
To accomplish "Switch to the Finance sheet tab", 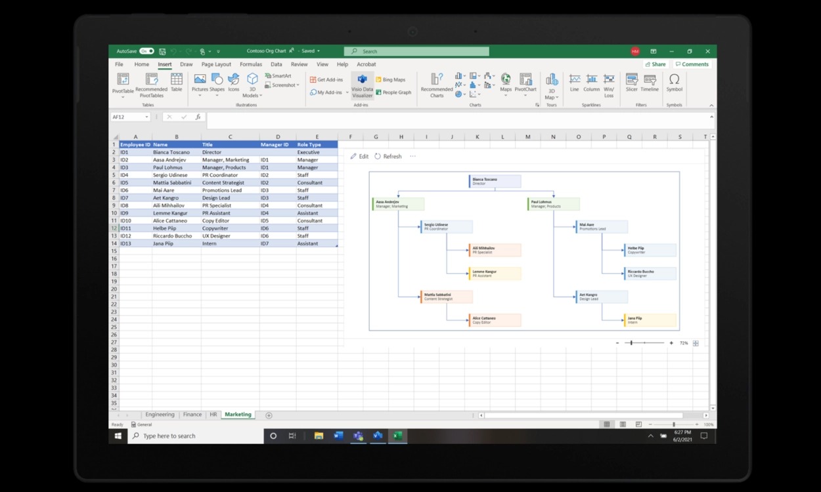I will point(192,415).
